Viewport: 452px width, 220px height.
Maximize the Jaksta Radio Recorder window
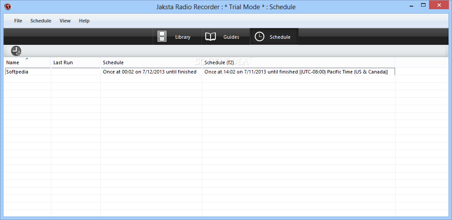click(423, 5)
